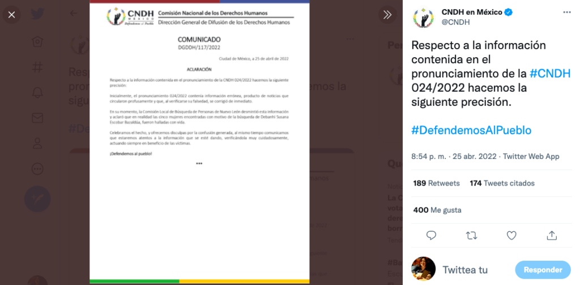Click the Twitter bird logo
The height and width of the screenshot is (285, 580).
tap(37, 14)
